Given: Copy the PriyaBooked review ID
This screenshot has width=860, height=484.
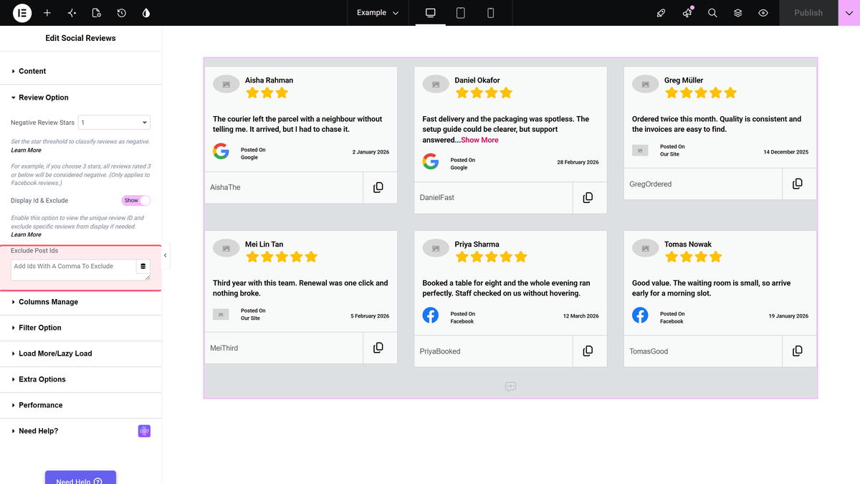Looking at the screenshot, I should coord(588,351).
